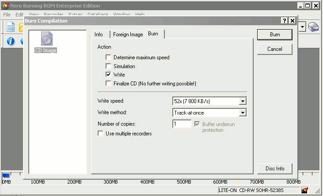Image resolution: width=323 pixels, height=196 pixels.
Task: Minimize the Nero Burning ROM window
Action: [300, 6]
